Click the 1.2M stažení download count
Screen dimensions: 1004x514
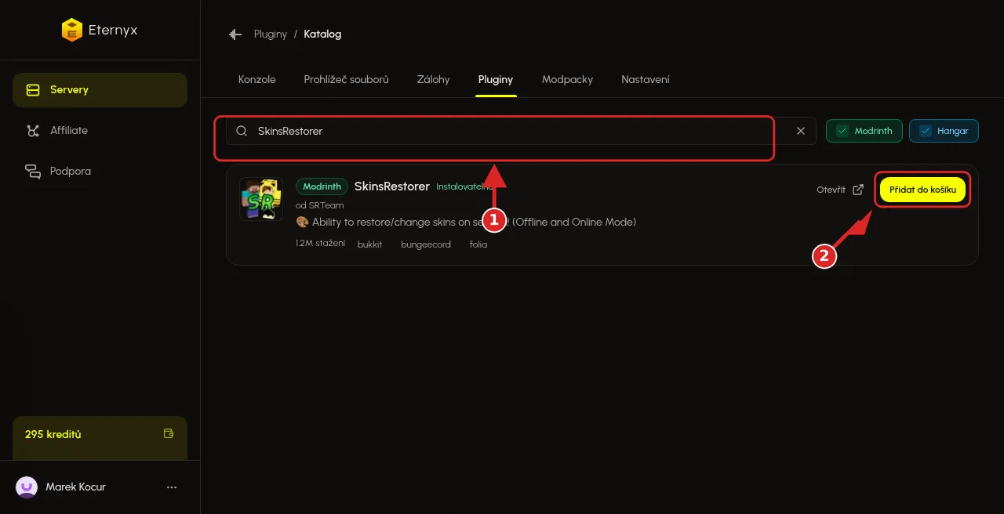320,244
